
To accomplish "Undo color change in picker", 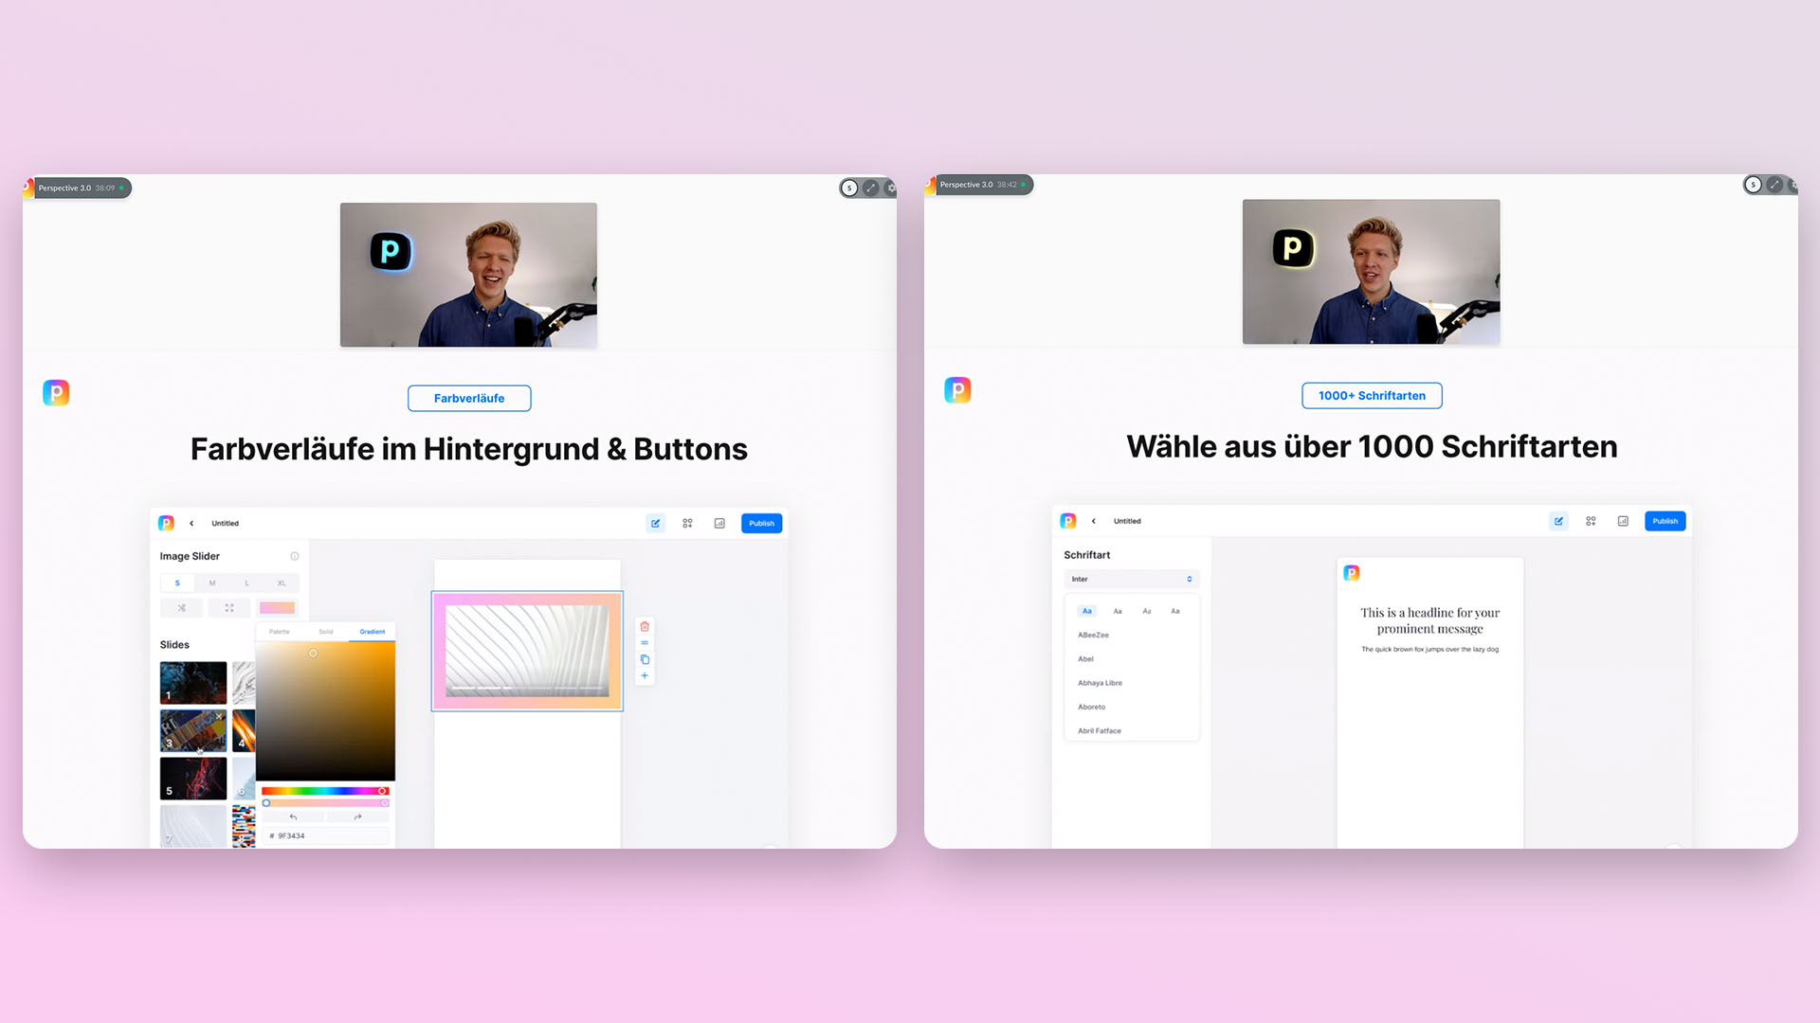I will pos(293,817).
